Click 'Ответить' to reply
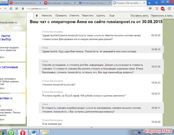174x135 pixels. click(x=74, y=16)
